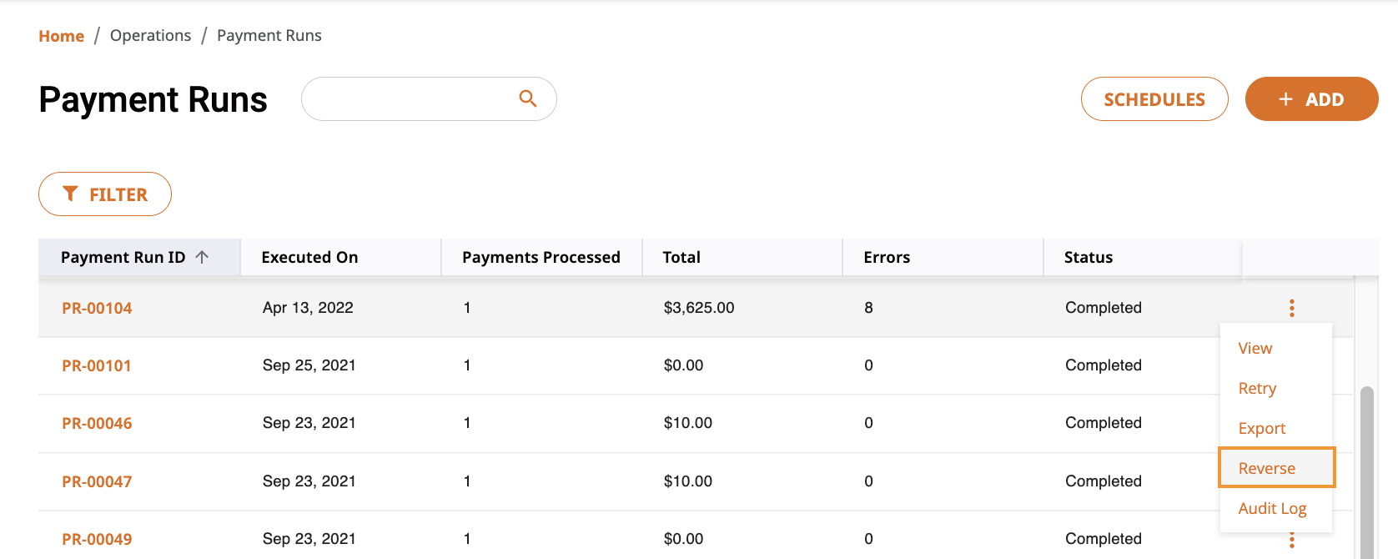The image size is (1398, 559).
Task: Click the Errors value 8 for PR-00104
Action: [x=868, y=308]
